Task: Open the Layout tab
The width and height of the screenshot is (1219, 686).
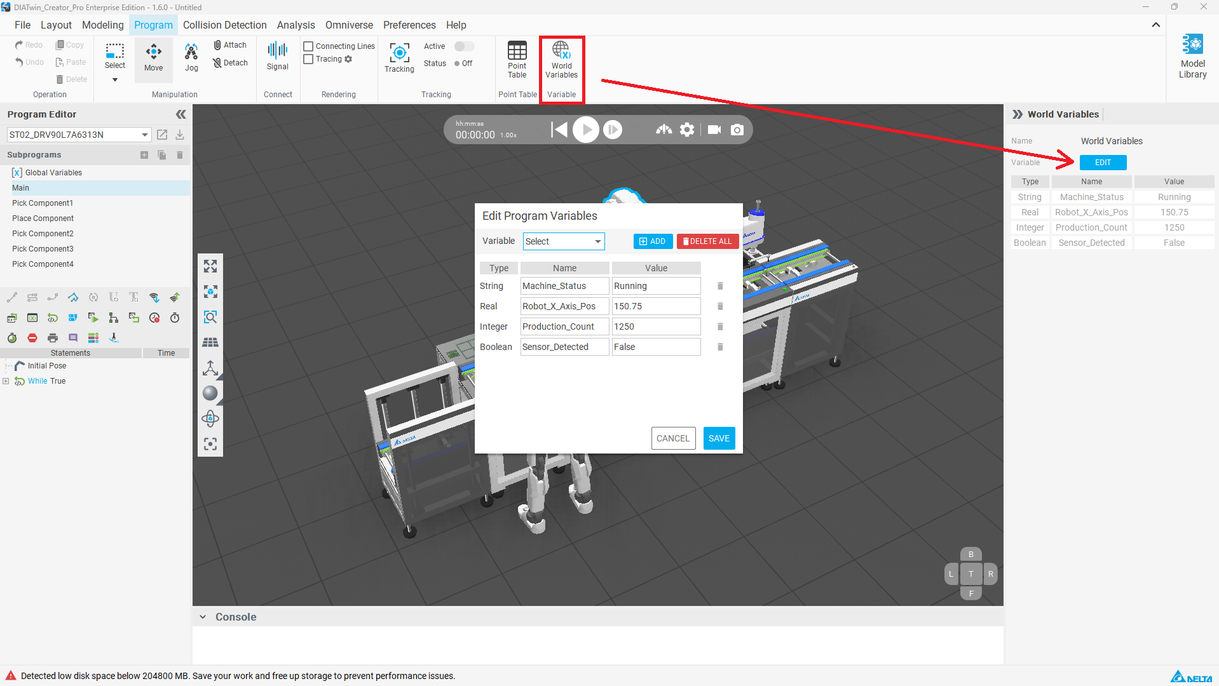Action: [56, 25]
